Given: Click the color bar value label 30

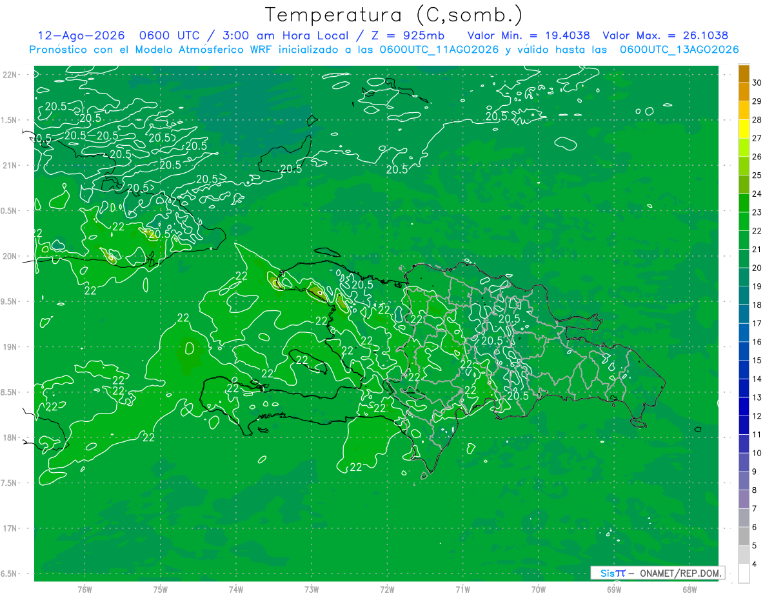Looking at the screenshot, I should click(757, 83).
